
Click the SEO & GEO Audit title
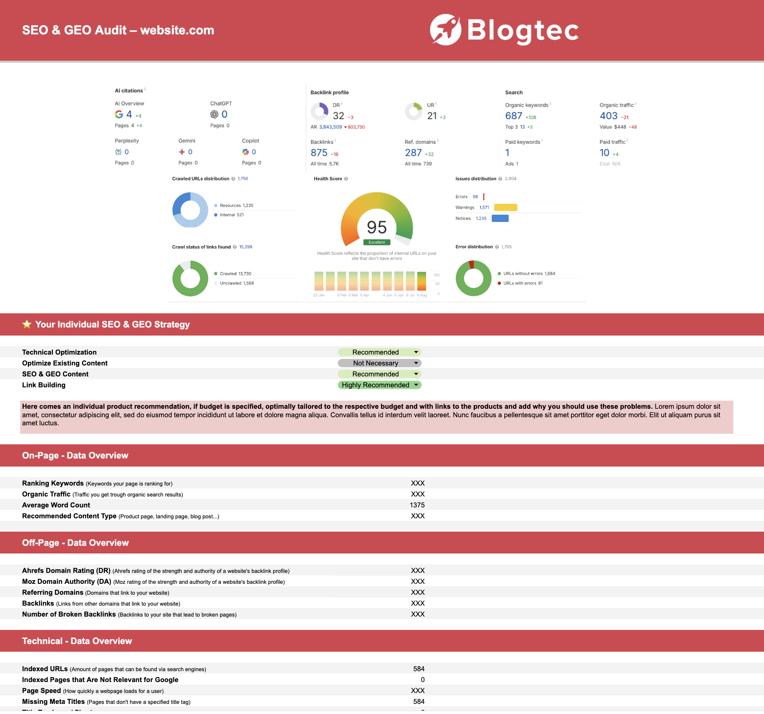(x=118, y=30)
